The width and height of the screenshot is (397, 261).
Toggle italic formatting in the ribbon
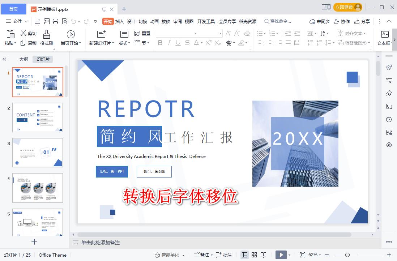tap(169, 43)
